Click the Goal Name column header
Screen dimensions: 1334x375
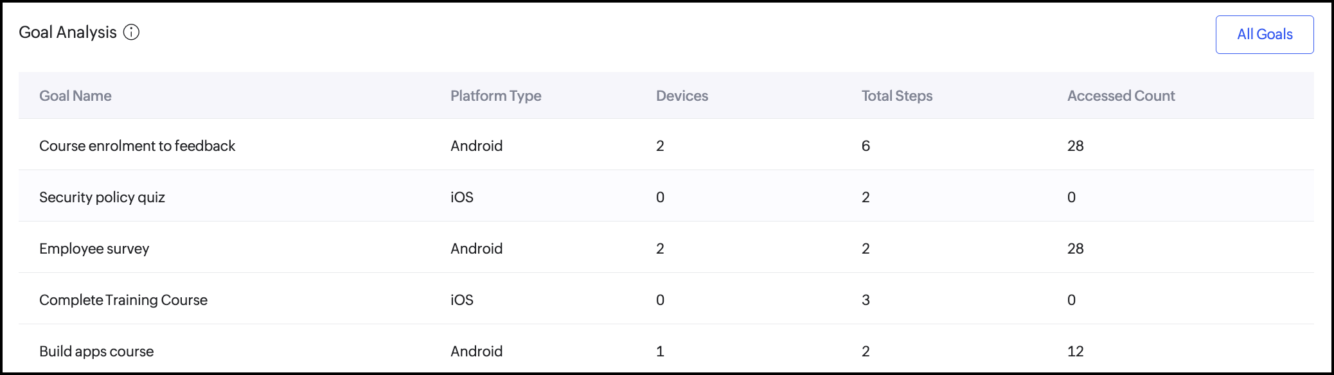pos(75,96)
